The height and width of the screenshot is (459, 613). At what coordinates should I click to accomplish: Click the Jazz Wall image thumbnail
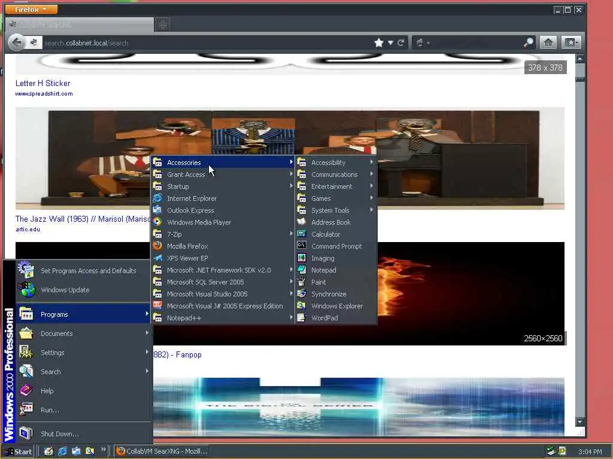coord(290,158)
